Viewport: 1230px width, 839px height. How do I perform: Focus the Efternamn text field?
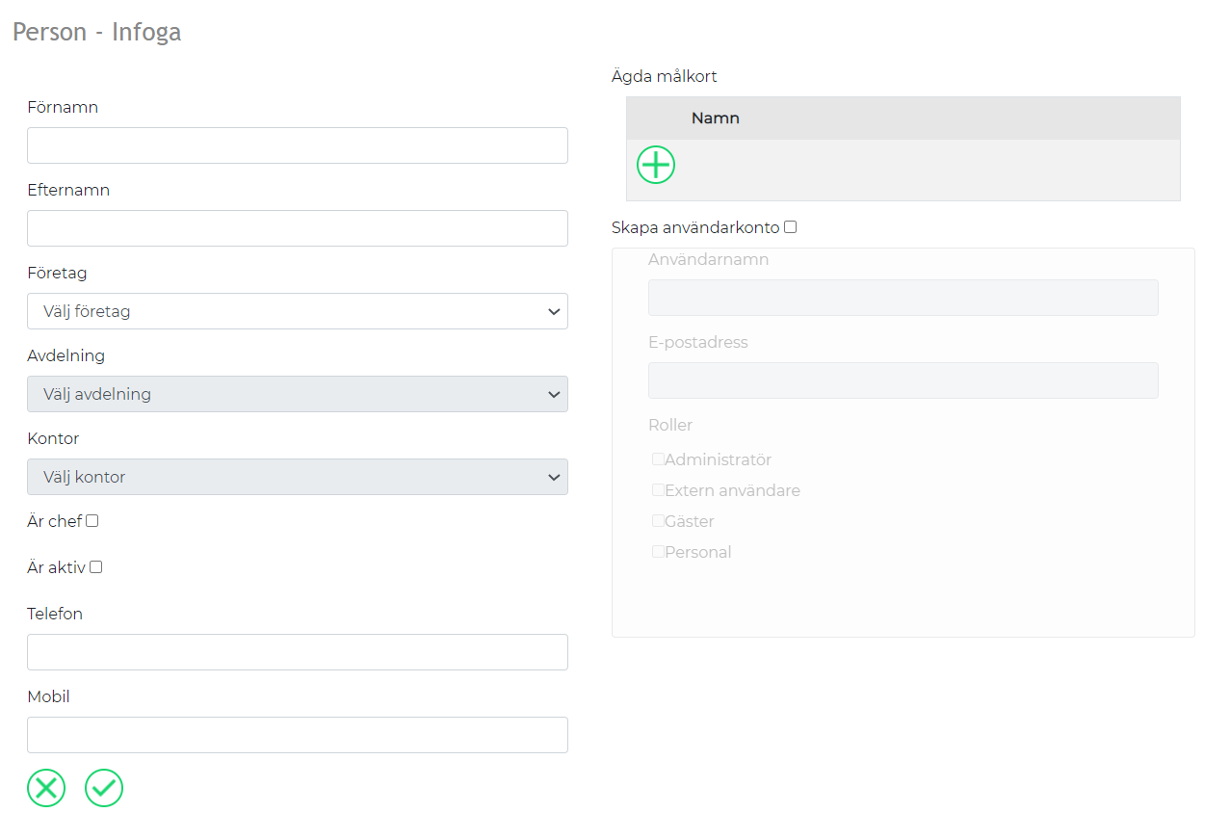click(298, 228)
